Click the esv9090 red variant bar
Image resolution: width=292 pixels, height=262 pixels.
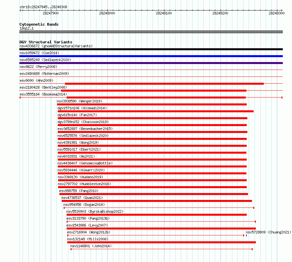coord(164,84)
